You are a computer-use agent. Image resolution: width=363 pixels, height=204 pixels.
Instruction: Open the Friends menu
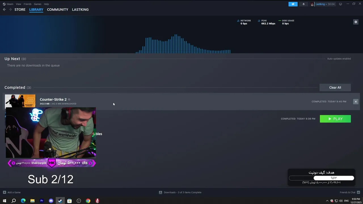(28, 4)
